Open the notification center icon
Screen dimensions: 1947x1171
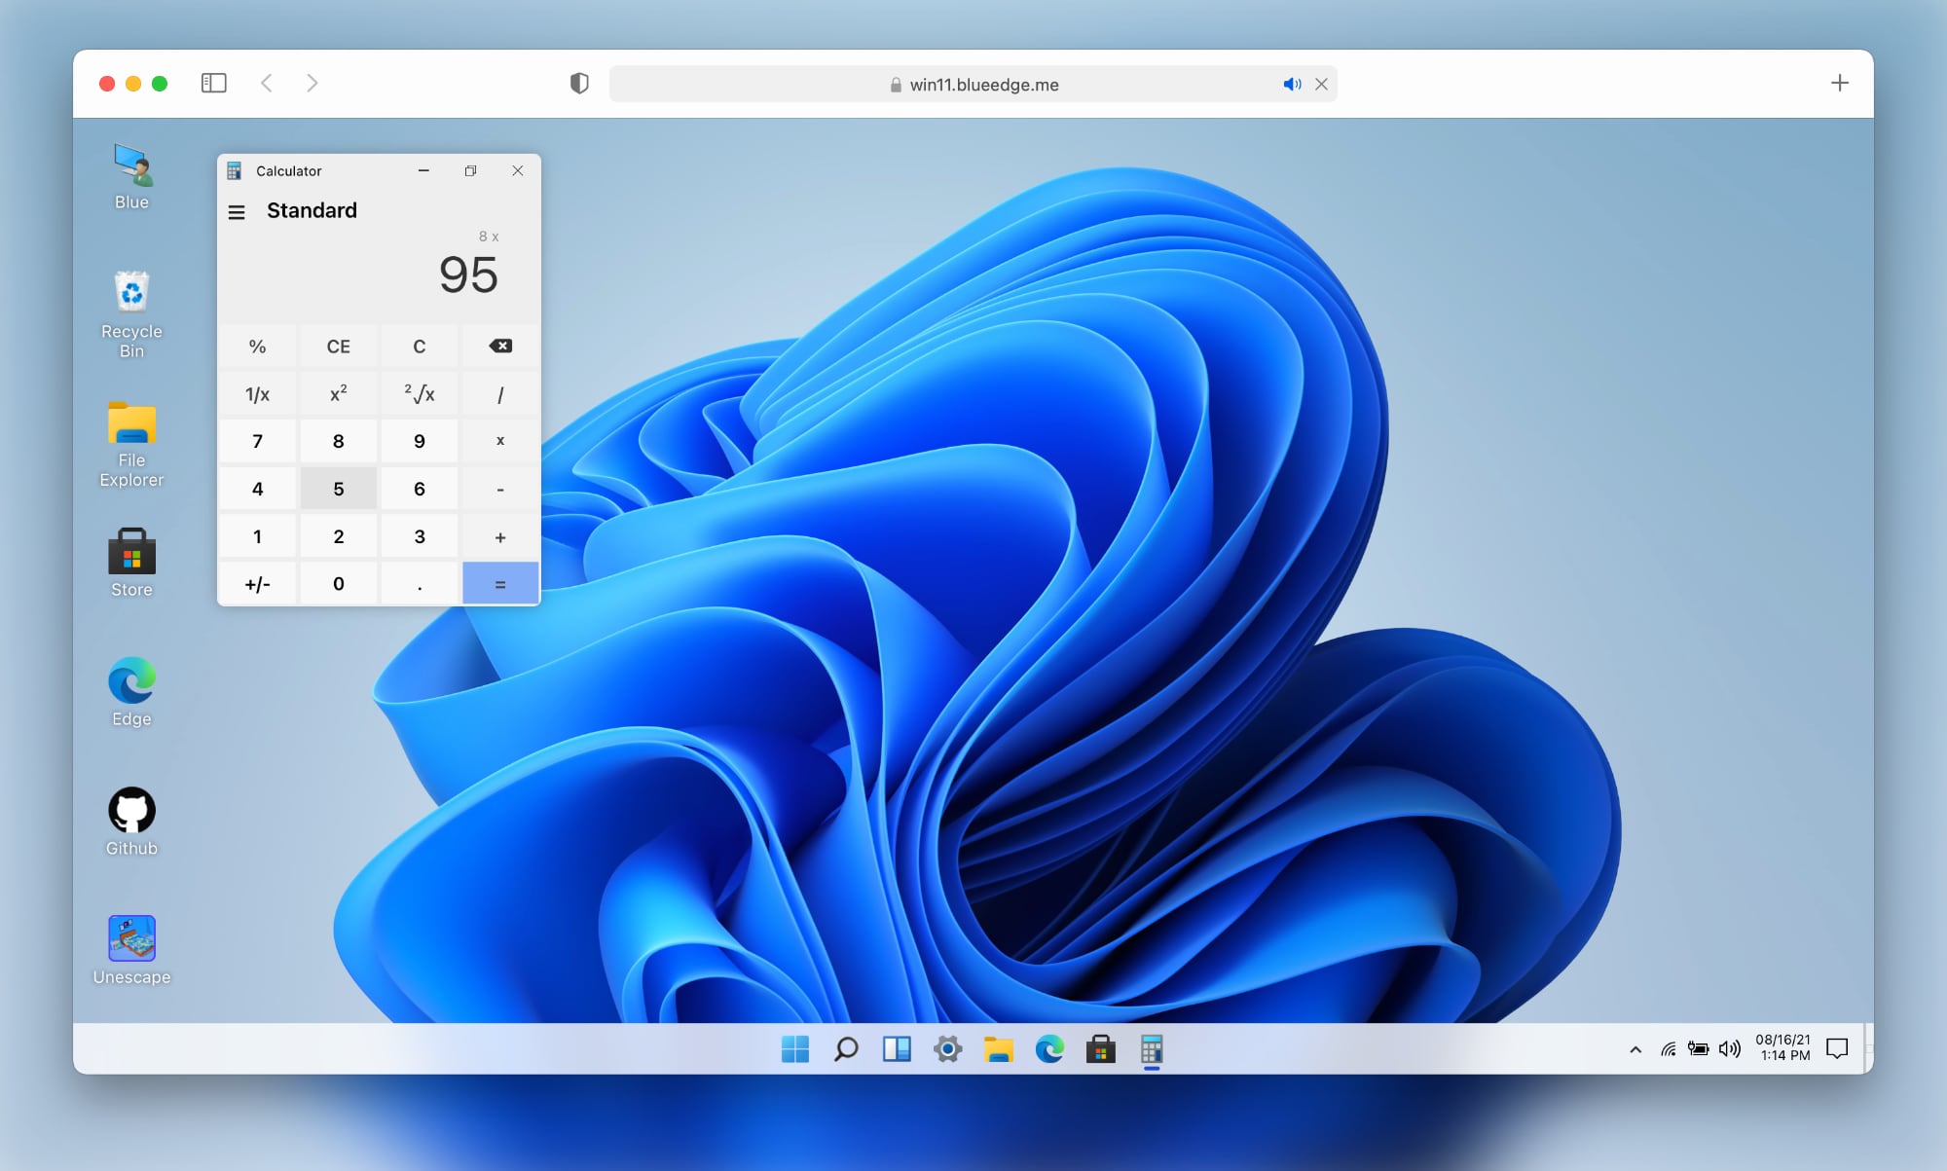pyautogui.click(x=1837, y=1048)
